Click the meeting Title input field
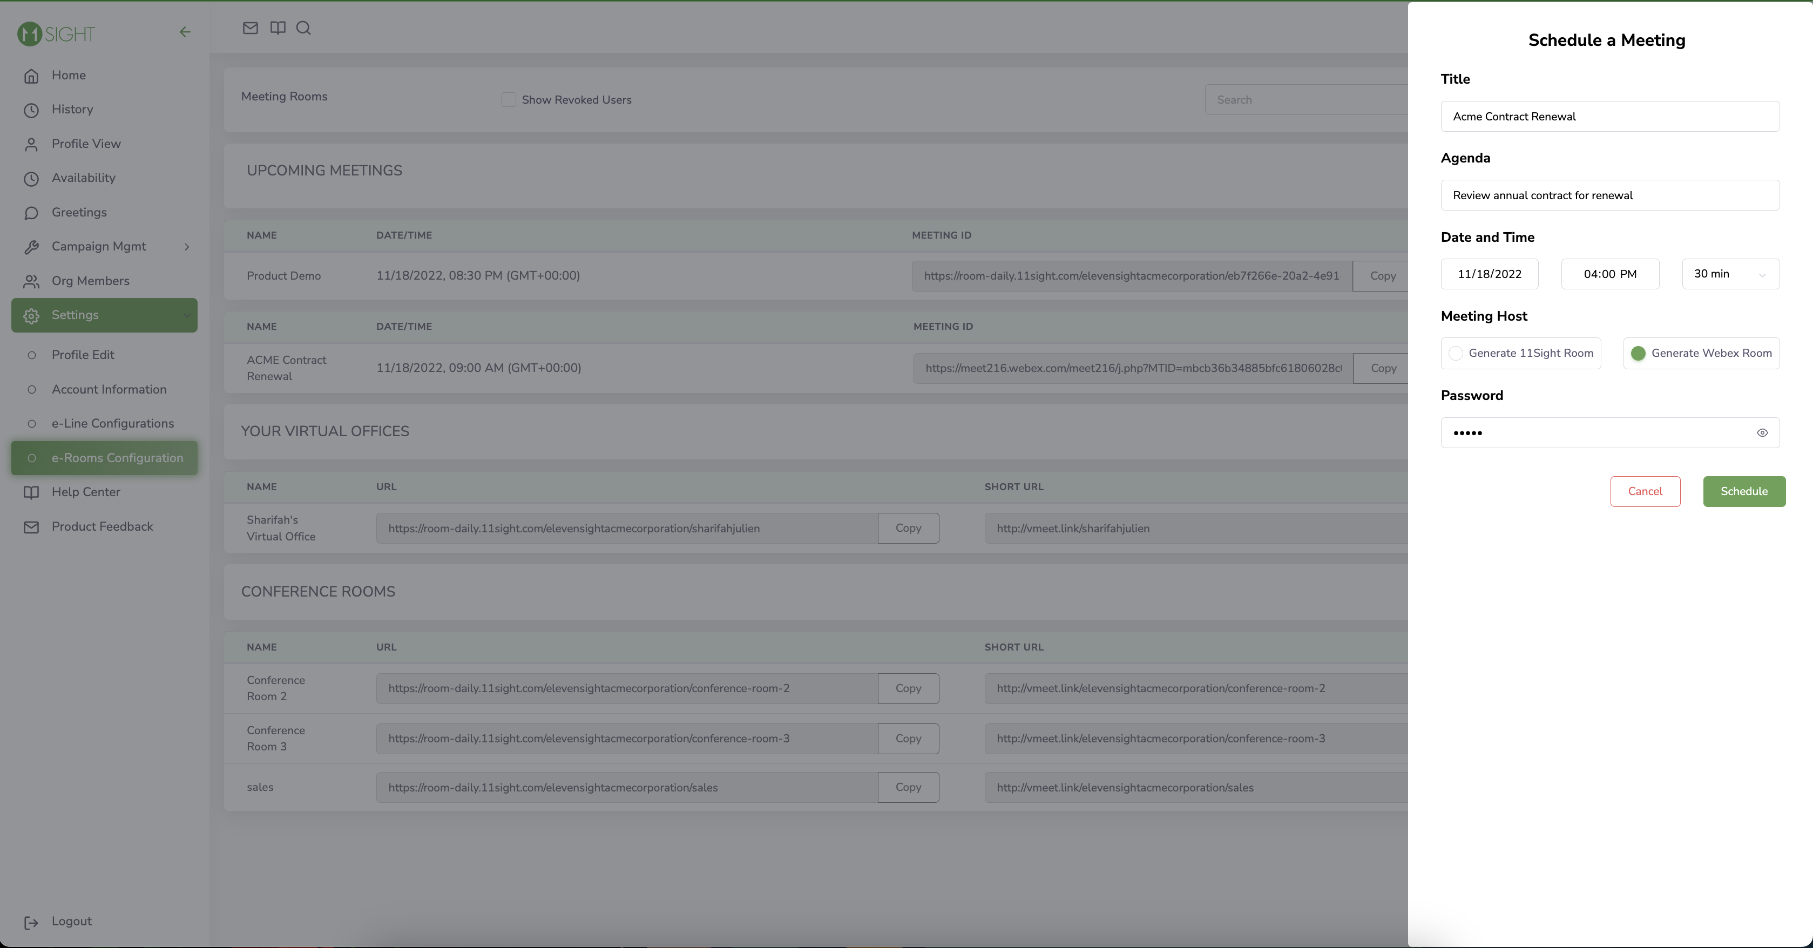The width and height of the screenshot is (1813, 948). 1609,116
